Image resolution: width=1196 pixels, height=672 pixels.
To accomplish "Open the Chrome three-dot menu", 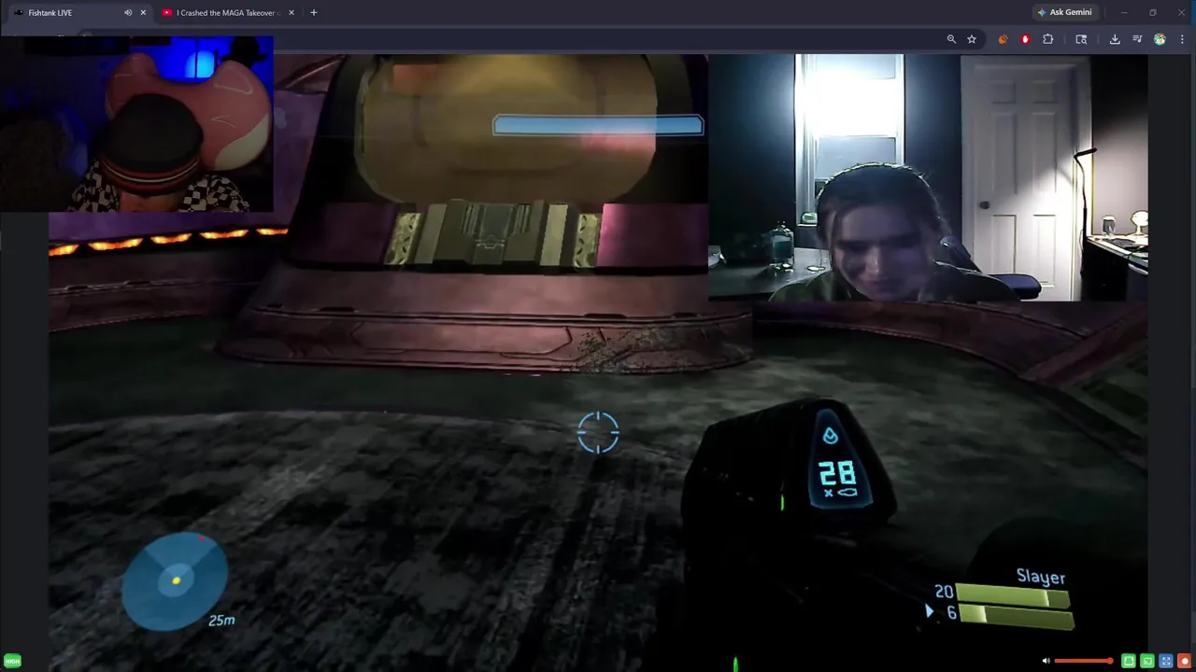I will pos(1182,39).
